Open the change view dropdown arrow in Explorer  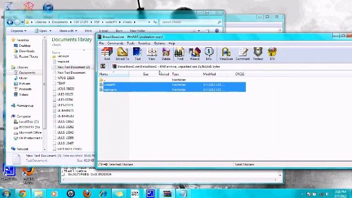click(x=199, y=31)
